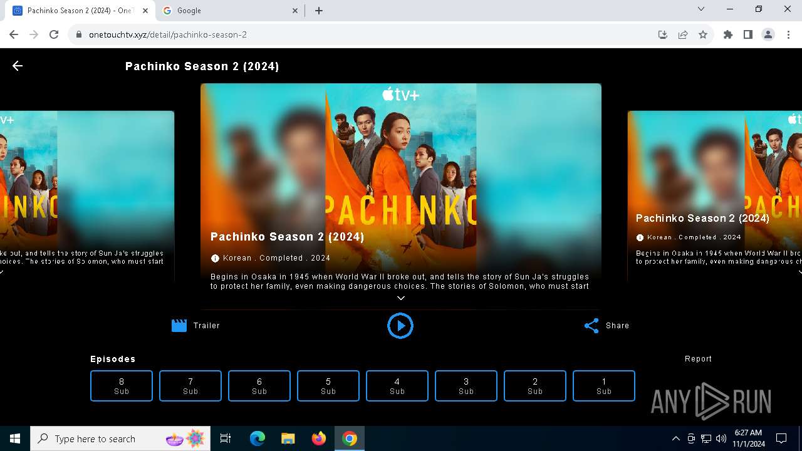This screenshot has width=802, height=451.
Task: Open the Chrome three-dot menu
Action: (x=788, y=34)
